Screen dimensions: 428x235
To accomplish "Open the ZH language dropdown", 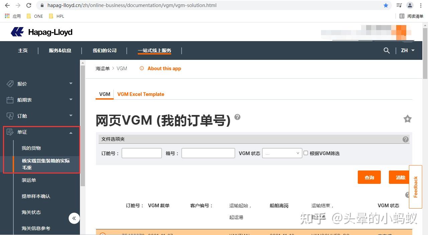I will point(407,50).
